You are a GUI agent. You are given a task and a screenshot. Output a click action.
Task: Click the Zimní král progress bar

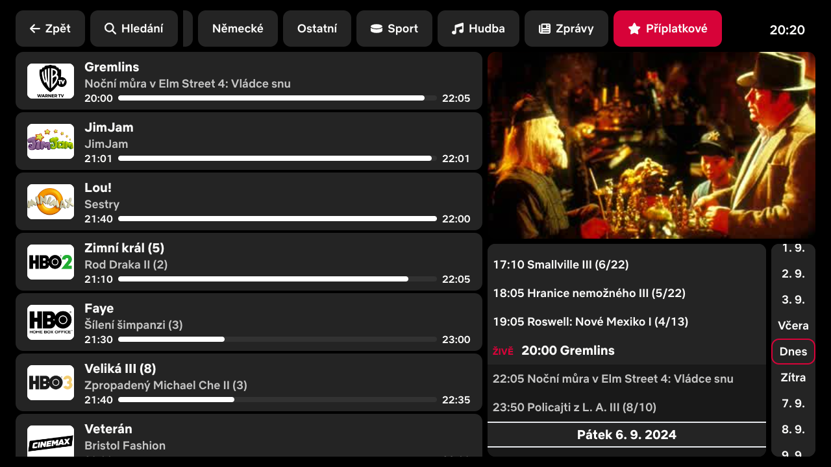click(x=277, y=279)
